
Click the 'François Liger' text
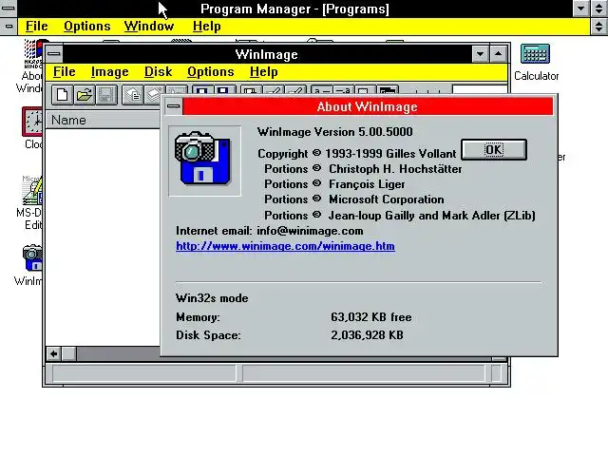pyautogui.click(x=367, y=184)
